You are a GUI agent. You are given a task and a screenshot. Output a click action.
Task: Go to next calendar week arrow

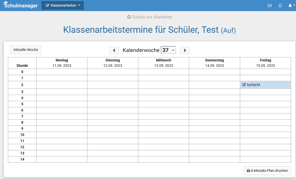(185, 50)
